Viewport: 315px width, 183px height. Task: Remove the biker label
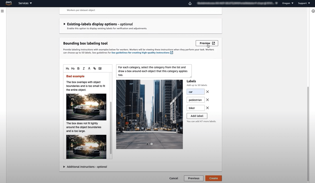(x=207, y=108)
